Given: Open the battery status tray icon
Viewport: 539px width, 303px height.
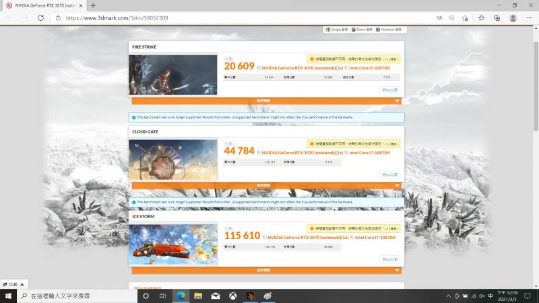Looking at the screenshot, I should click(466, 296).
